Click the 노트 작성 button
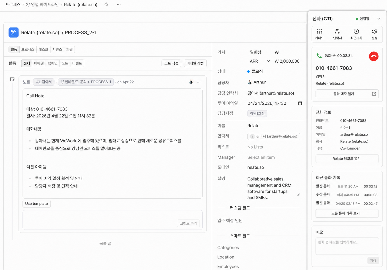The height and width of the screenshot is (270, 387). (171, 63)
